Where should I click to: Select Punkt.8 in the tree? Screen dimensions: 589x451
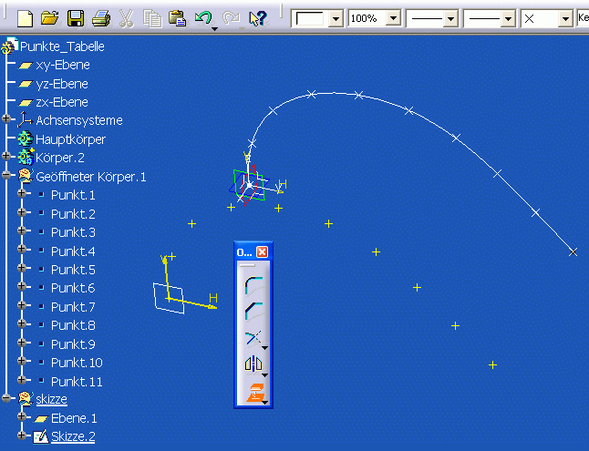73,325
